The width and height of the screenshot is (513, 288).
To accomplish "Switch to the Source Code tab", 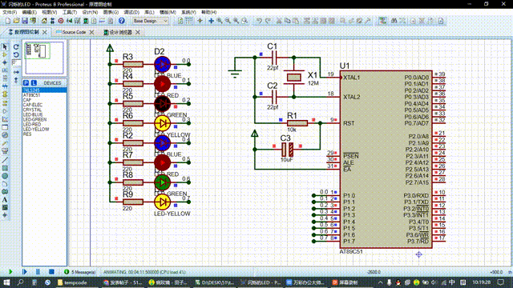I will (71, 32).
